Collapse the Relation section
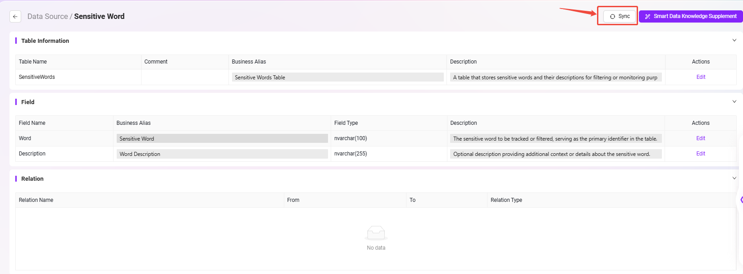This screenshot has height=274, width=743. [734, 178]
